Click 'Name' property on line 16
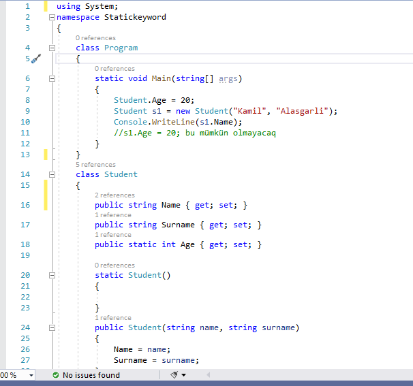 click(x=170, y=205)
